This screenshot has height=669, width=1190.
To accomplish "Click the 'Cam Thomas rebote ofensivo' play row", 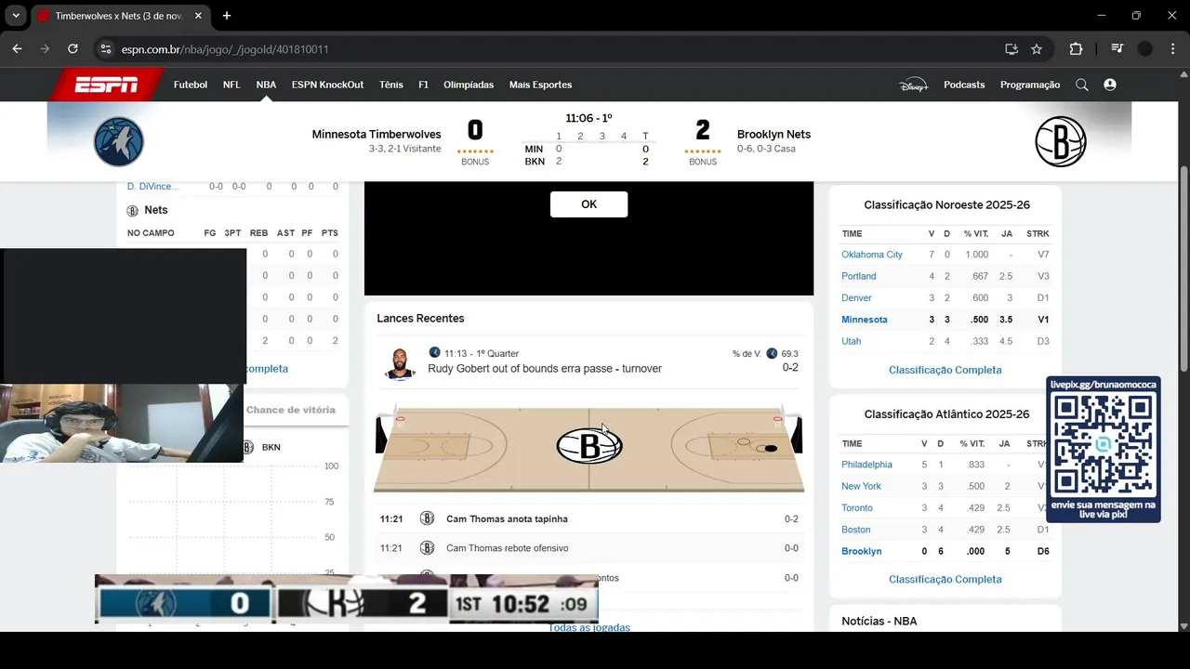I will pyautogui.click(x=588, y=548).
